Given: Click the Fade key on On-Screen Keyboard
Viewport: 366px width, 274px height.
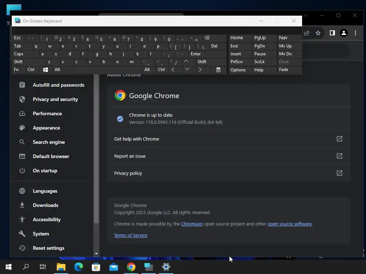Looking at the screenshot, I should click(289, 70).
